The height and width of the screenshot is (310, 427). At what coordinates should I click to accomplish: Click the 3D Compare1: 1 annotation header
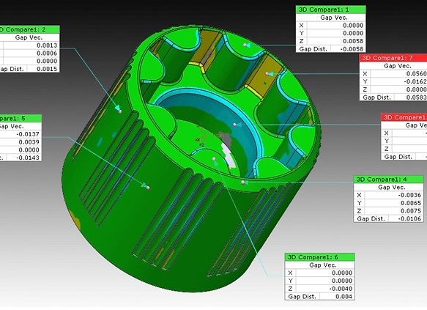tap(330, 10)
